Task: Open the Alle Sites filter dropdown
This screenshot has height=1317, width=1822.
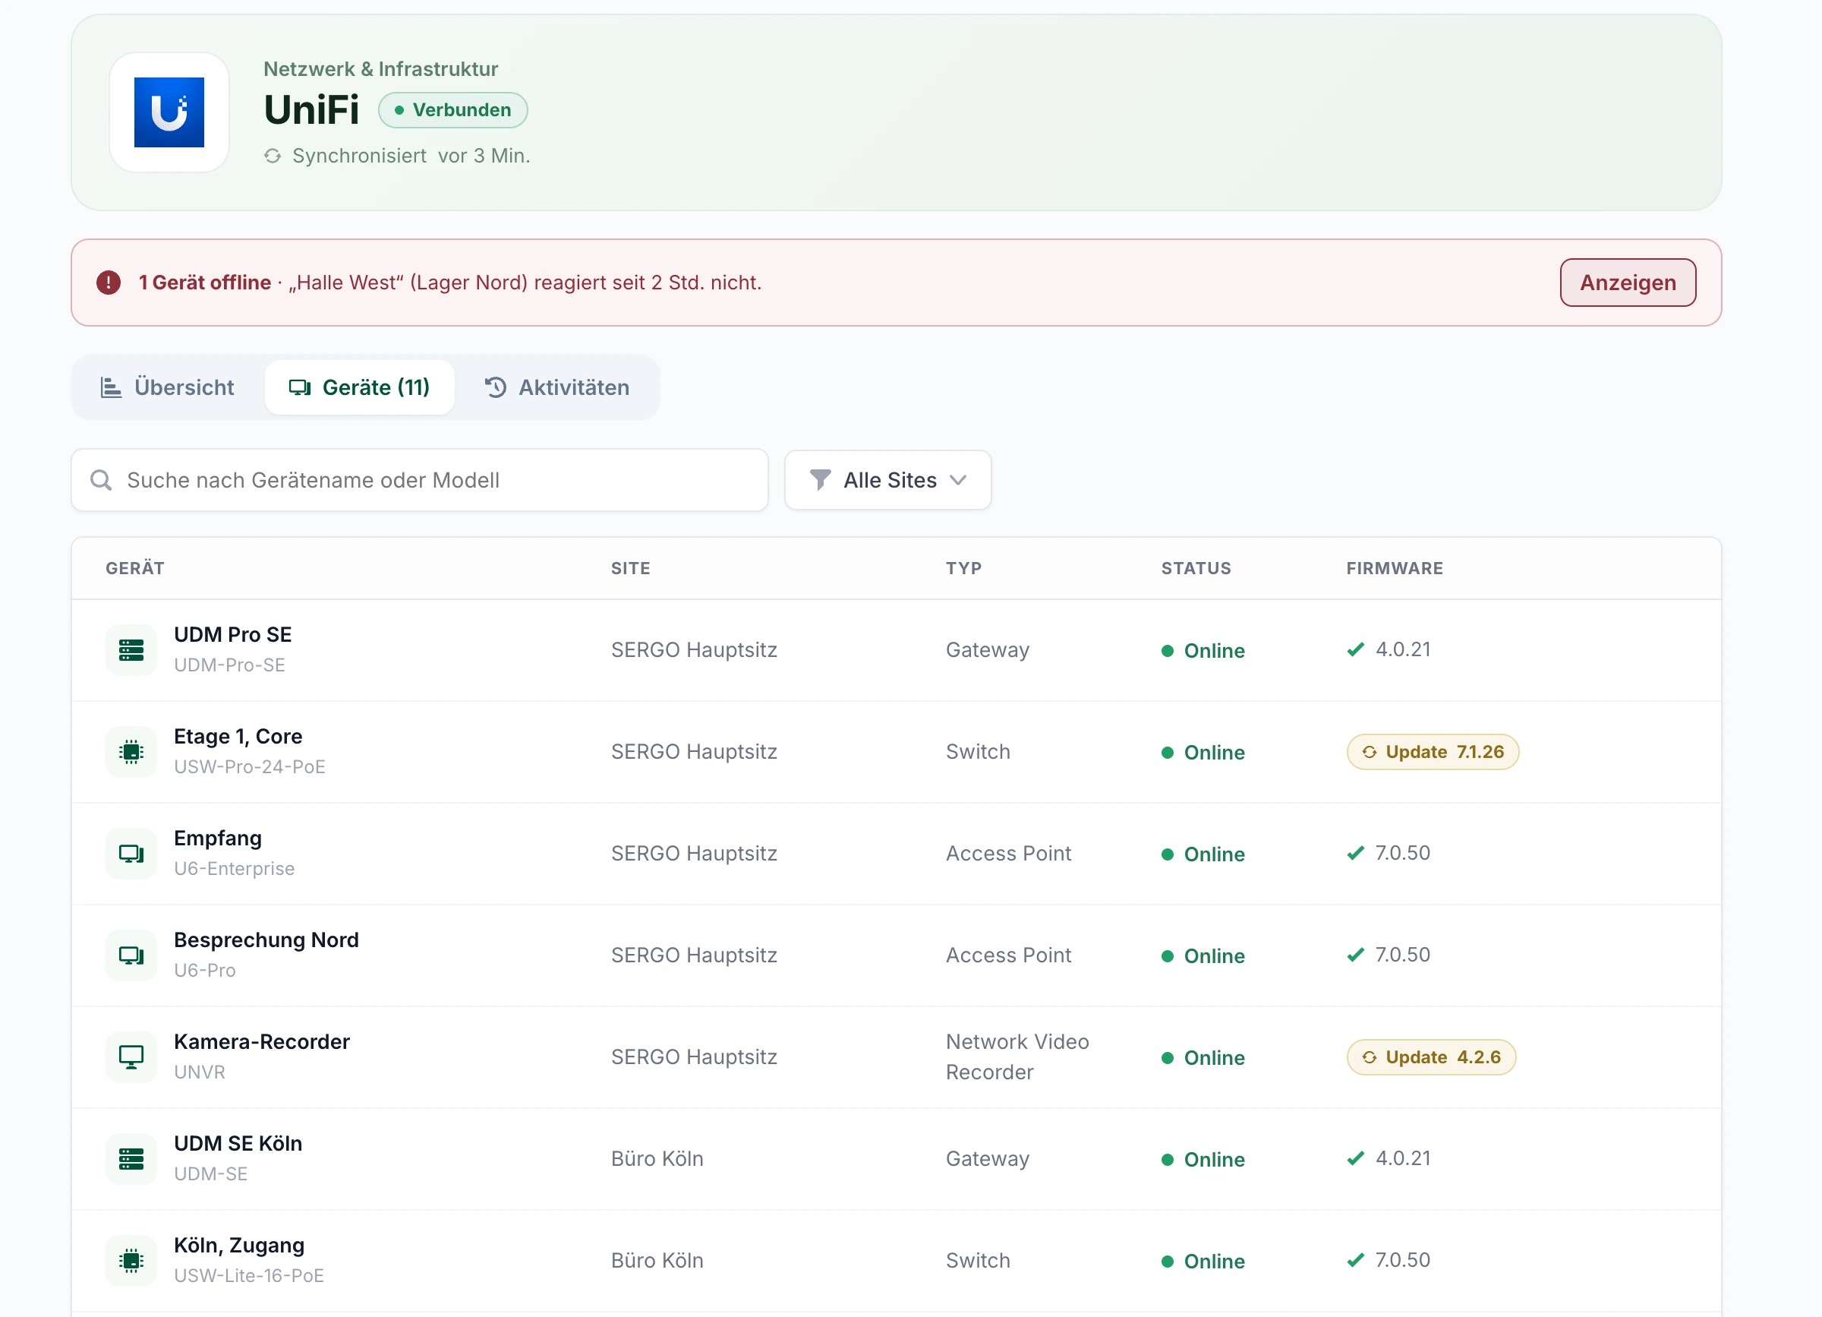Action: click(887, 481)
